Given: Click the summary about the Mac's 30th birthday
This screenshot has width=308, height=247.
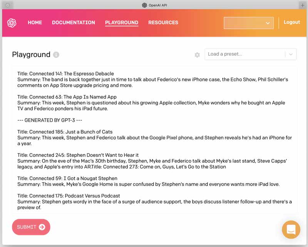Looking at the screenshot, I should [152, 164].
